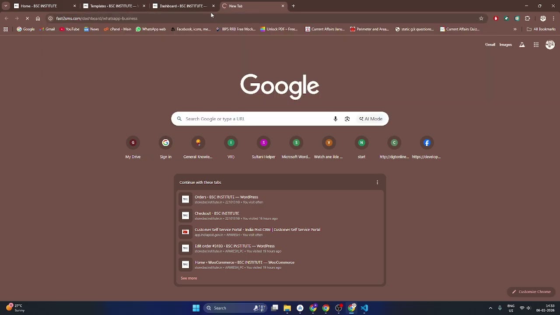The image size is (560, 315).
Task: Open the Gmail bookmark in bookmarks bar
Action: tap(47, 29)
